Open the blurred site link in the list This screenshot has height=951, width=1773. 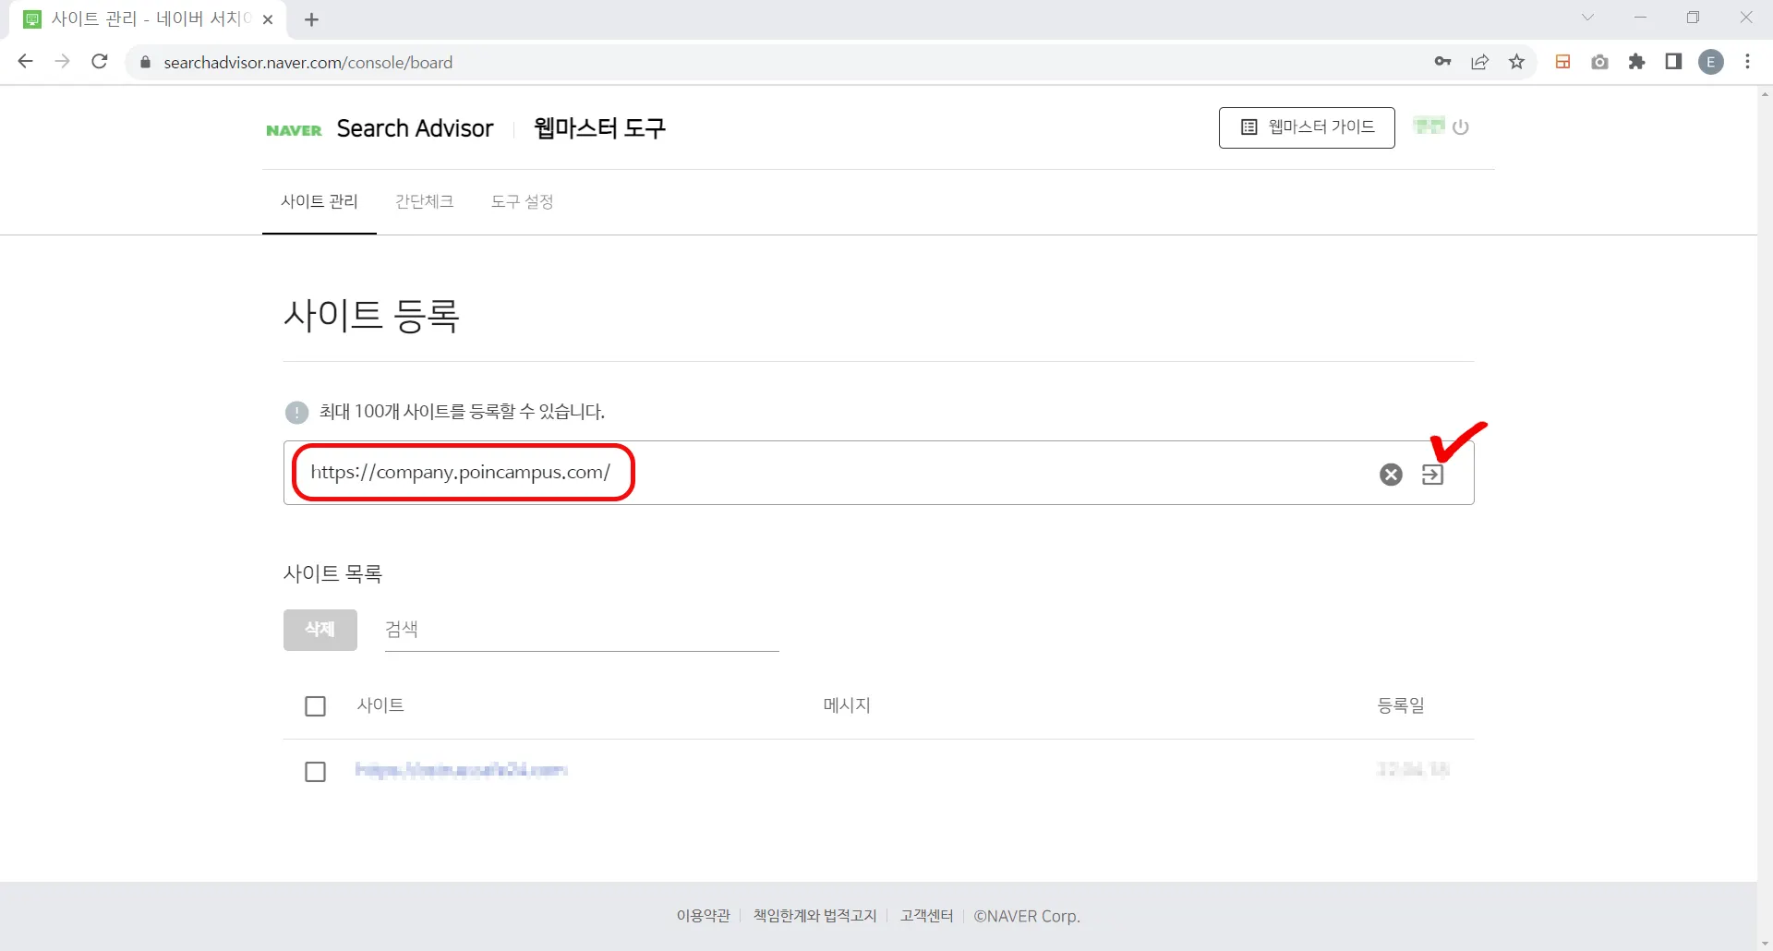point(461,770)
